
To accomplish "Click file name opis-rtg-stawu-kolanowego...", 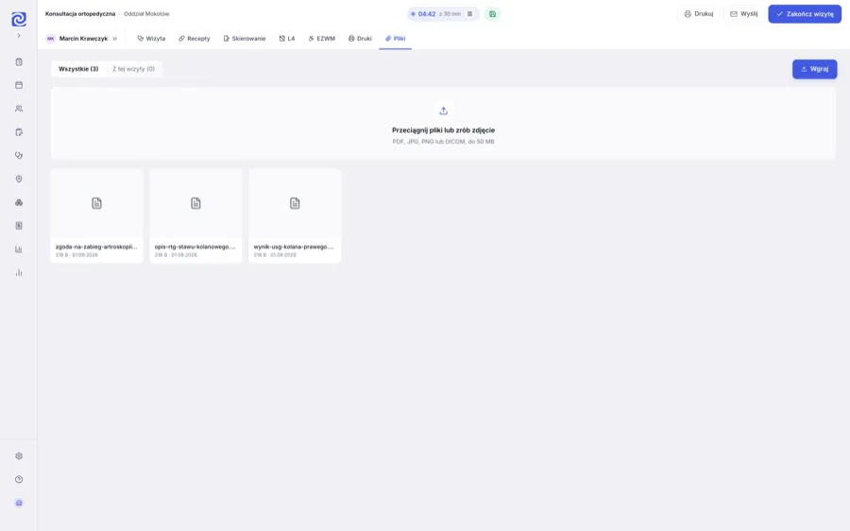I will [x=195, y=247].
